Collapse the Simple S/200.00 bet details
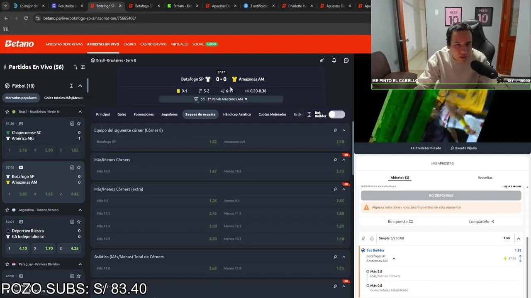This screenshot has height=298, width=531. [518, 238]
